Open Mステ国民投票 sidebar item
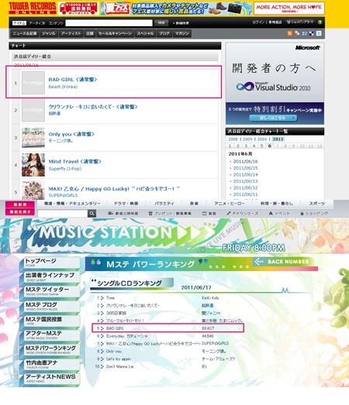 coord(49,321)
